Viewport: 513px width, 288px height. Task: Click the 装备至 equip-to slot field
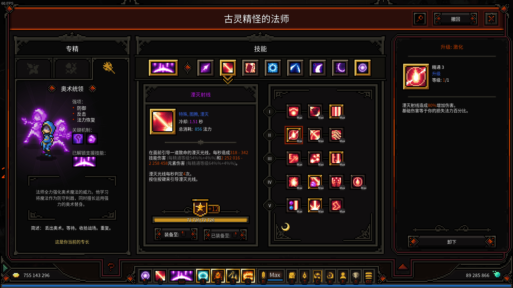click(x=175, y=234)
